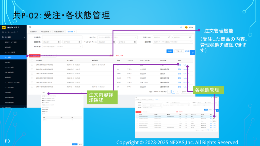Screen dimensions: 260x146
Task: Click the total amount 100,715 text
Action: [119, 56]
